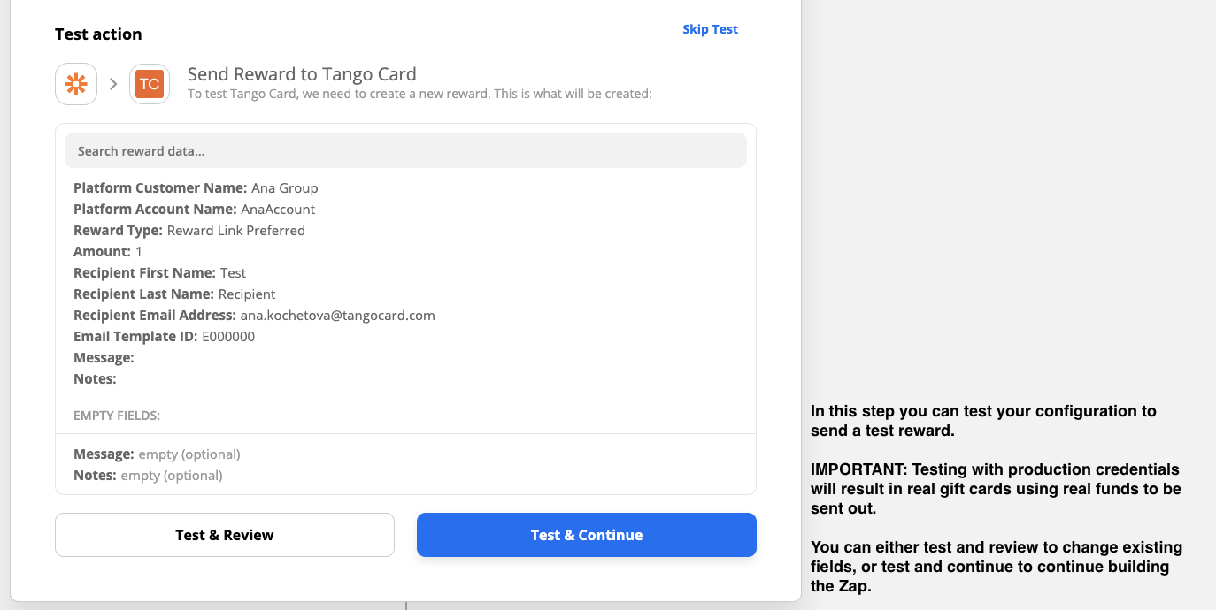Click the orange Zapier asterisk icon
This screenshot has width=1216, height=610.
click(x=75, y=83)
